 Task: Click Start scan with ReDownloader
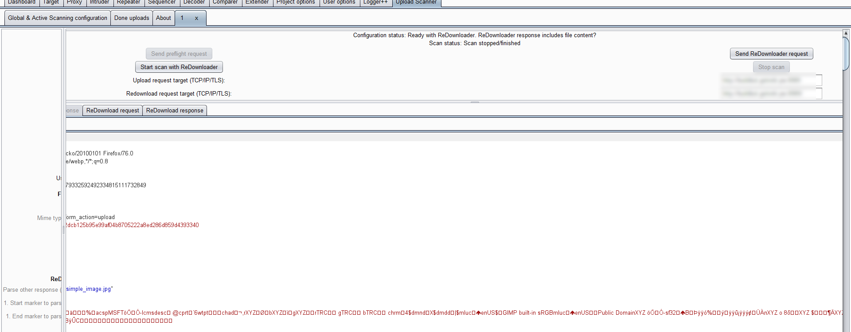179,67
